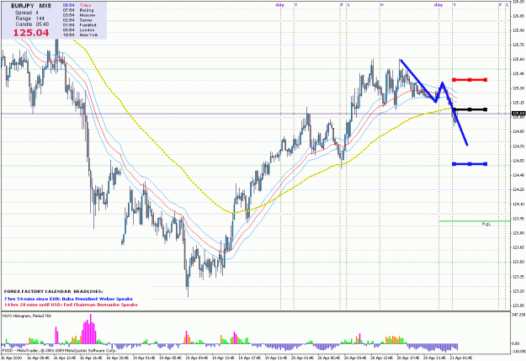Click the current price tag on price axis

518,114
